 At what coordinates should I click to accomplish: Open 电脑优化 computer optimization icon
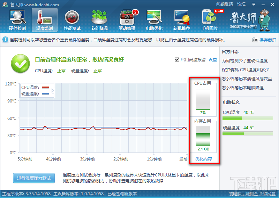[154, 20]
